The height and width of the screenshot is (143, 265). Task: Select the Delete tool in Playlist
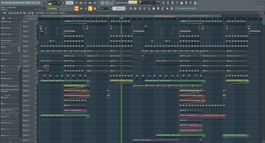pyautogui.click(x=15, y=13)
